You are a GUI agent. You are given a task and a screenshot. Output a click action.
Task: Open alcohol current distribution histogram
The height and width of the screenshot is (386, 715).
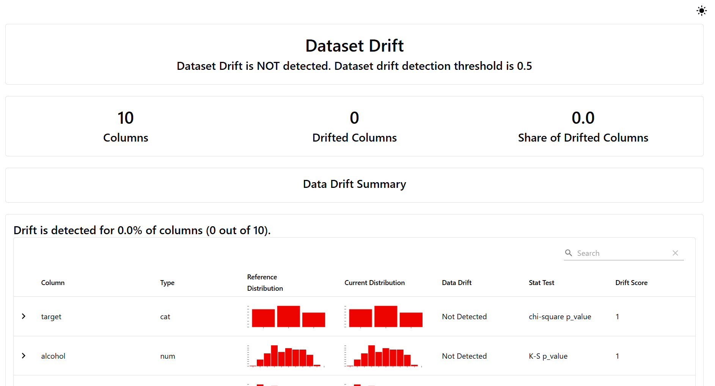click(x=383, y=356)
